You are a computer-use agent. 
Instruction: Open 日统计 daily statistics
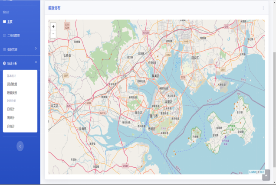(x=11, y=109)
